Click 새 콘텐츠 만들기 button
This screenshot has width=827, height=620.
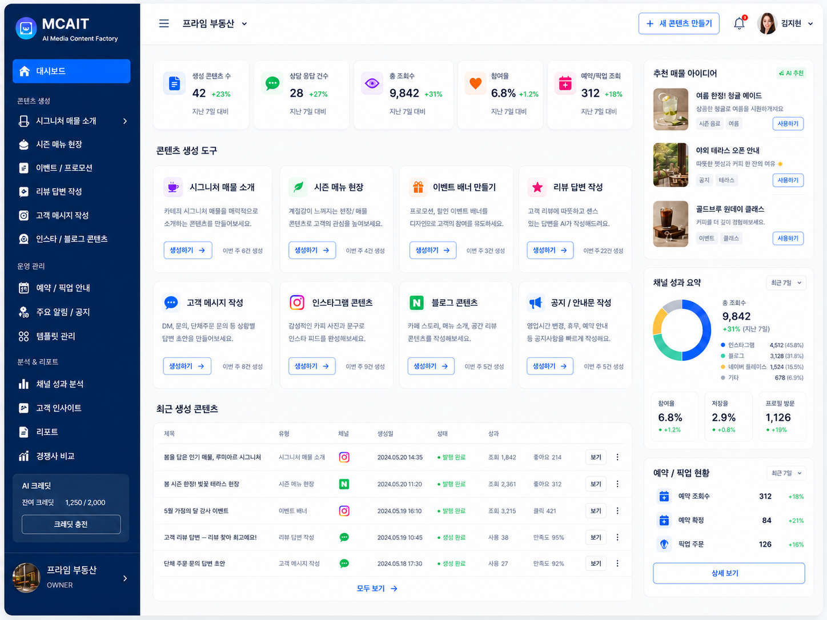679,23
